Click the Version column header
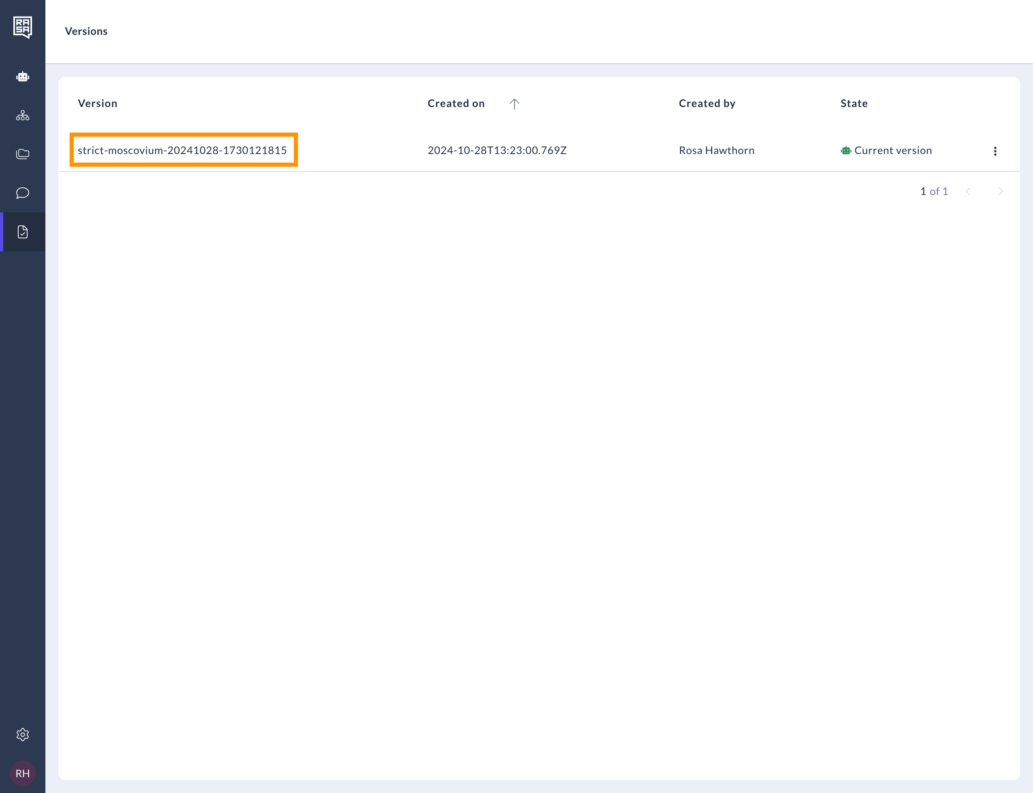 (98, 103)
